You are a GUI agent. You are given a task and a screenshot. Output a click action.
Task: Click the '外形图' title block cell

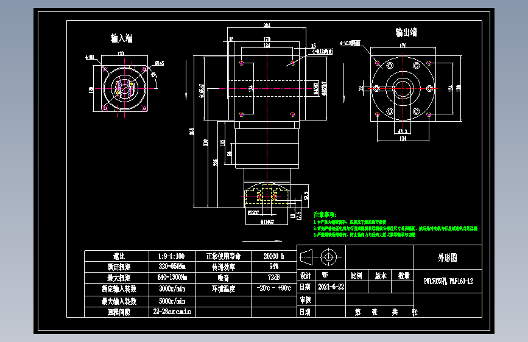[x=448, y=257]
